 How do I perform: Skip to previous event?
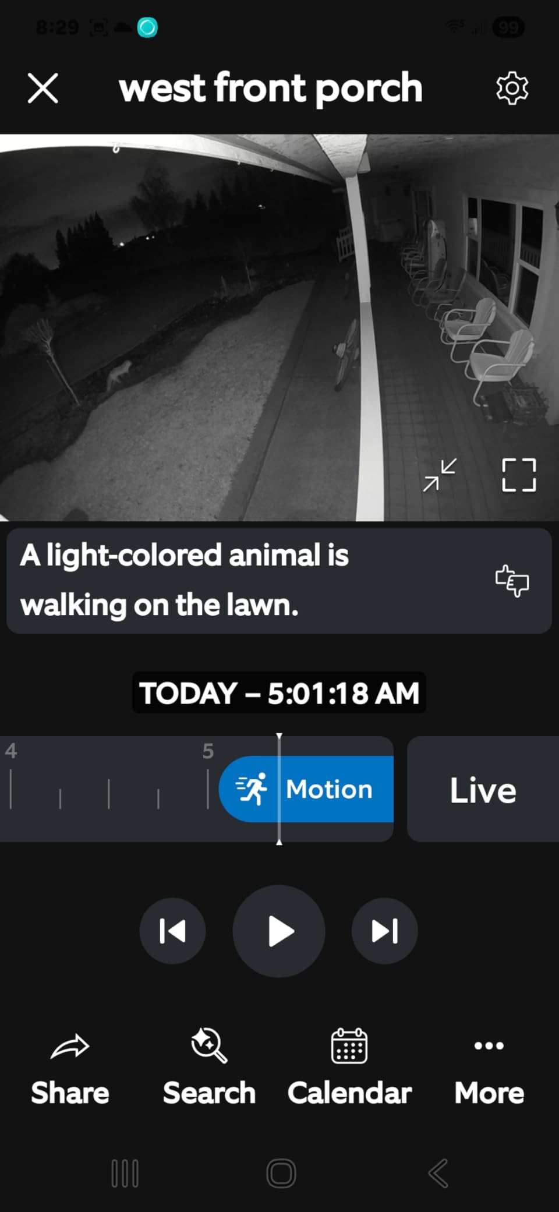(x=172, y=931)
